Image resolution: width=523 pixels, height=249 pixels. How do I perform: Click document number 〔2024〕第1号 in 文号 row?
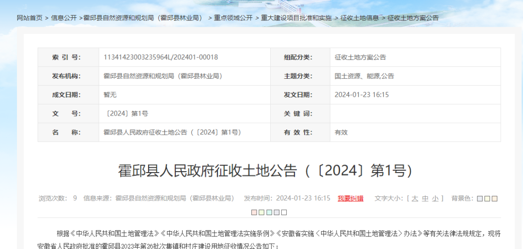click(x=126, y=114)
